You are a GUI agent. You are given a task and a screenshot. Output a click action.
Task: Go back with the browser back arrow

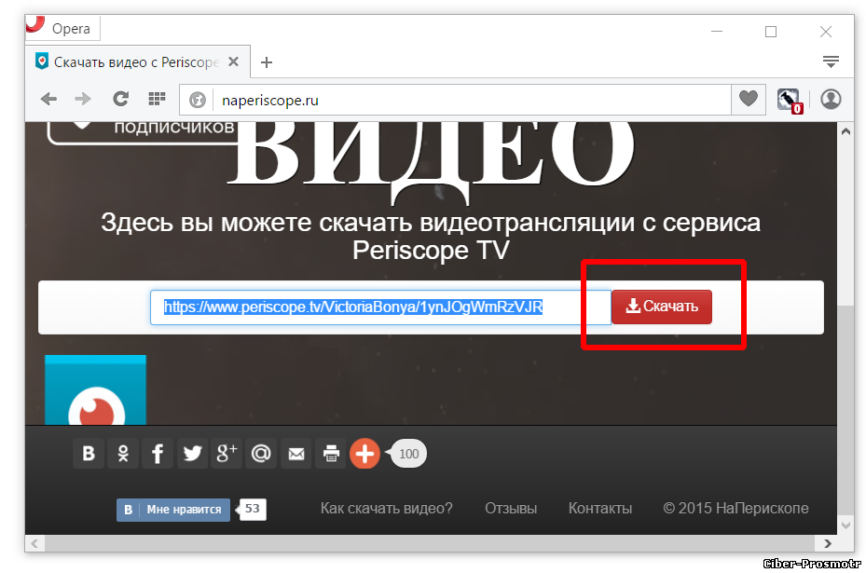click(x=48, y=99)
